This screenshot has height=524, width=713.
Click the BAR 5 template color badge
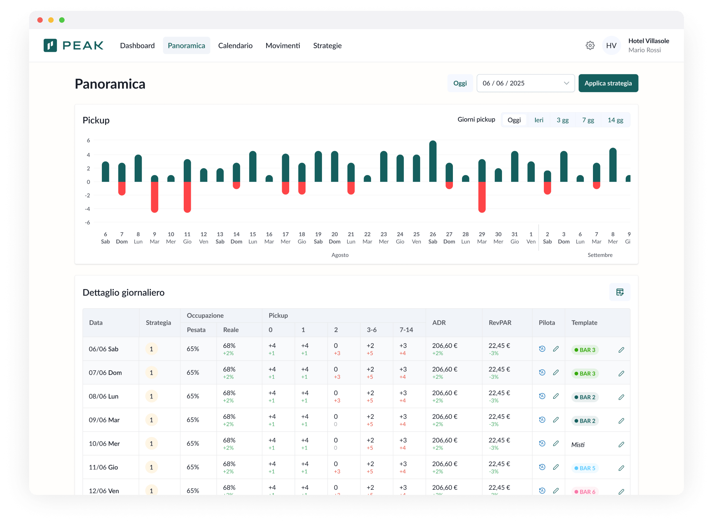coord(584,468)
